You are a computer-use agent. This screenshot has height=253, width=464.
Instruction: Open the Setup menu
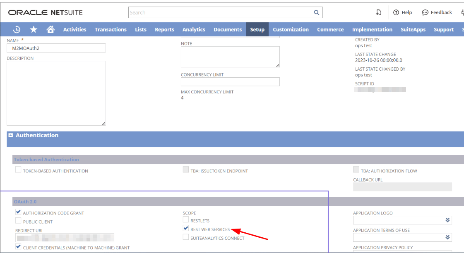pyautogui.click(x=257, y=29)
